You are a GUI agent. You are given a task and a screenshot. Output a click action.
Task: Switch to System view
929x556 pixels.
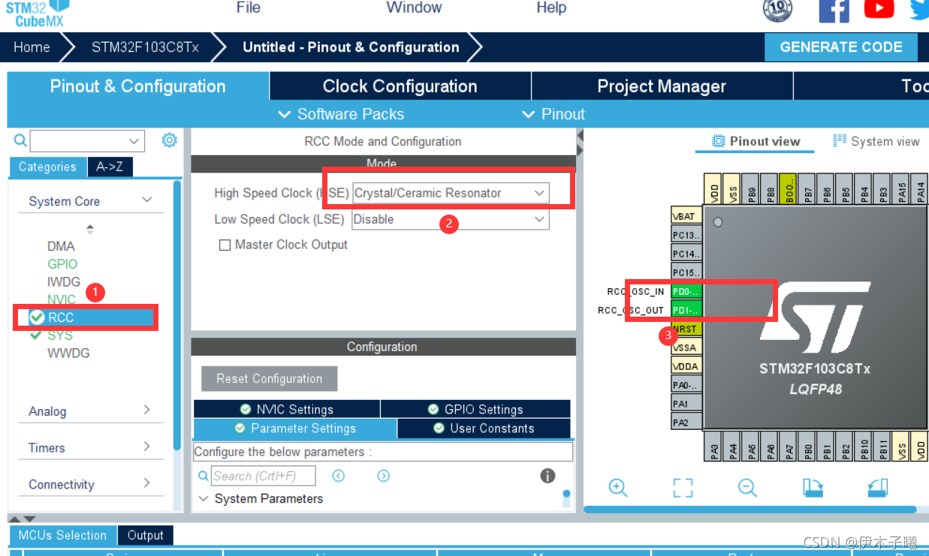click(x=876, y=141)
